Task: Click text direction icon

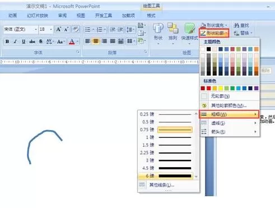Action: point(142,25)
